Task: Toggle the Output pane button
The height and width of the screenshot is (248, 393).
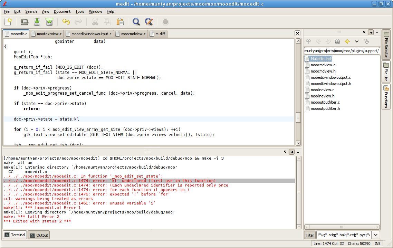Action: click(x=39, y=235)
